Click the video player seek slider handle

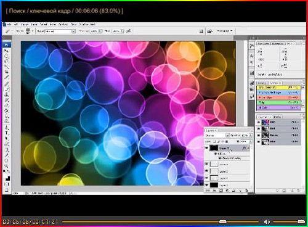pos(223,221)
